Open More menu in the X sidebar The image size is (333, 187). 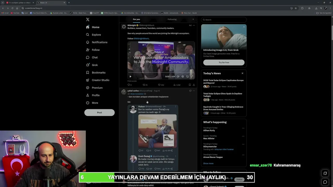92,103
